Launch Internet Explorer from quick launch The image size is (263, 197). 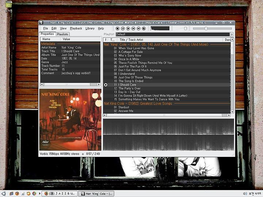pyautogui.click(x=11, y=194)
